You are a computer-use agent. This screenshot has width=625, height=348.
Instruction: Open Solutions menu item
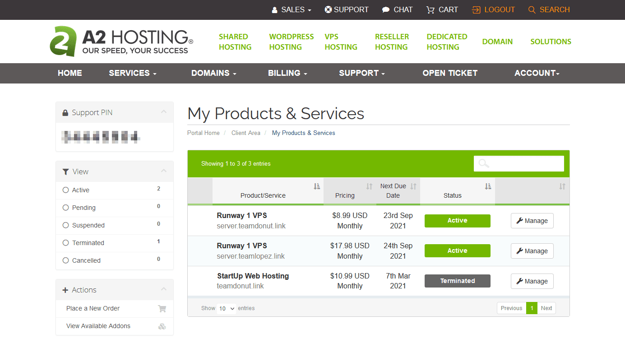(551, 42)
